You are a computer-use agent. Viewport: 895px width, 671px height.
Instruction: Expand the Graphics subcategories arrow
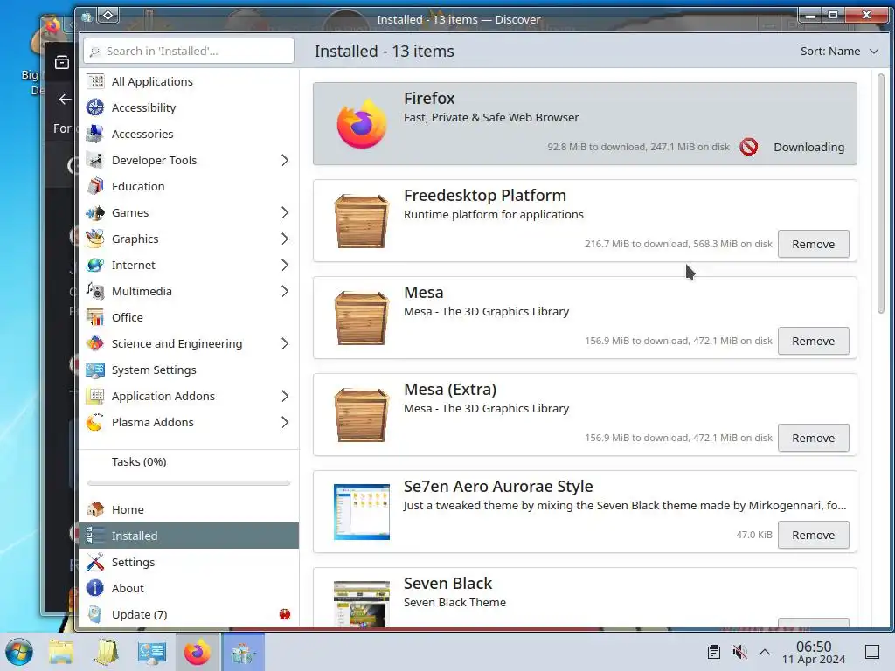point(285,239)
